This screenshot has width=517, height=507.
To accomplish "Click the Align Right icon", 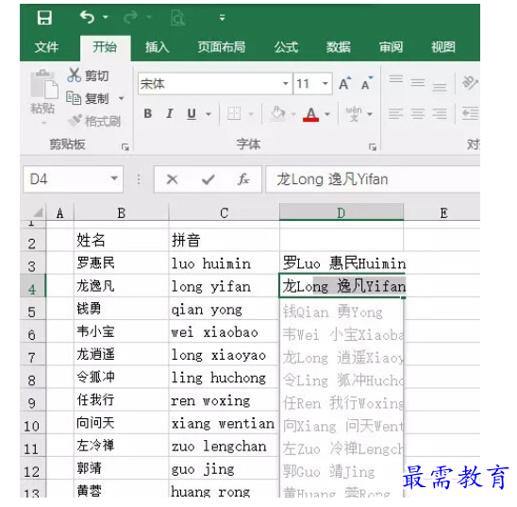I will pos(440,114).
